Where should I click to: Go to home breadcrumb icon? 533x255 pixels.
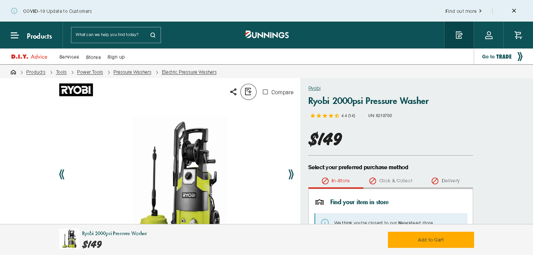[13, 72]
